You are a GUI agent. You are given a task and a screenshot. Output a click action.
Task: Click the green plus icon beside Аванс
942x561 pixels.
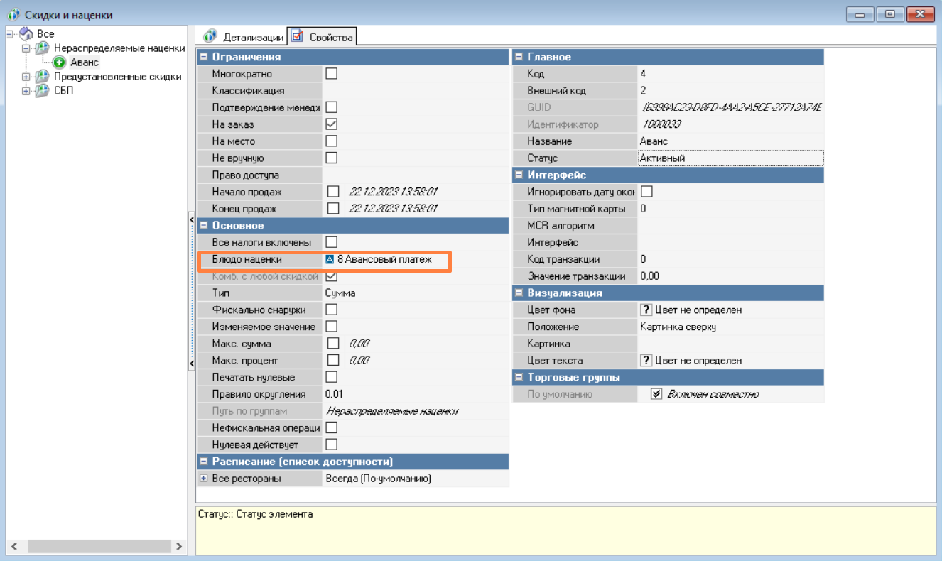pyautogui.click(x=60, y=62)
